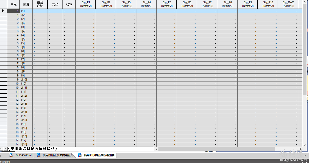Select the I[11] position cell
Image resolution: width=309 pixels, height=163 pixels.
click(26, 92)
